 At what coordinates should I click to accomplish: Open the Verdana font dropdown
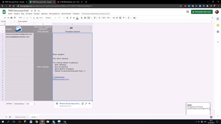click(51, 18)
